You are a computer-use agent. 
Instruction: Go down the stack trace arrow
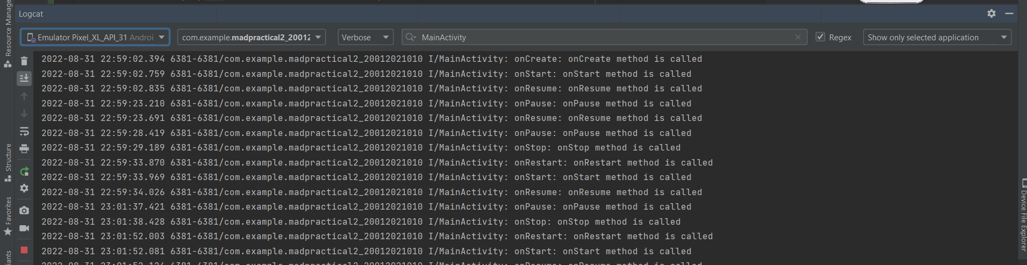tap(24, 113)
